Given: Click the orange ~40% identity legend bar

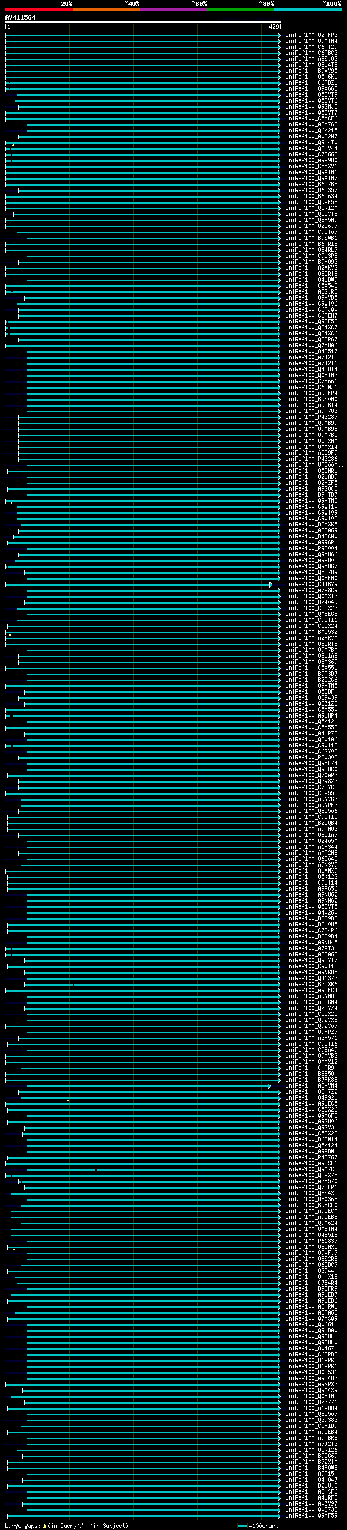Looking at the screenshot, I should tap(106, 10).
